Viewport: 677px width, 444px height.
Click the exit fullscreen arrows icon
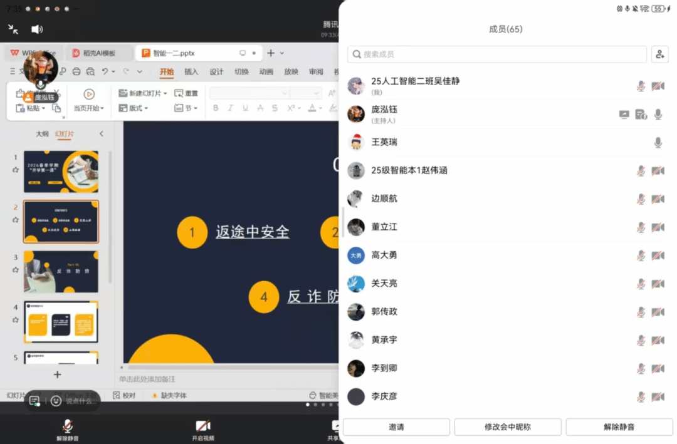click(13, 29)
